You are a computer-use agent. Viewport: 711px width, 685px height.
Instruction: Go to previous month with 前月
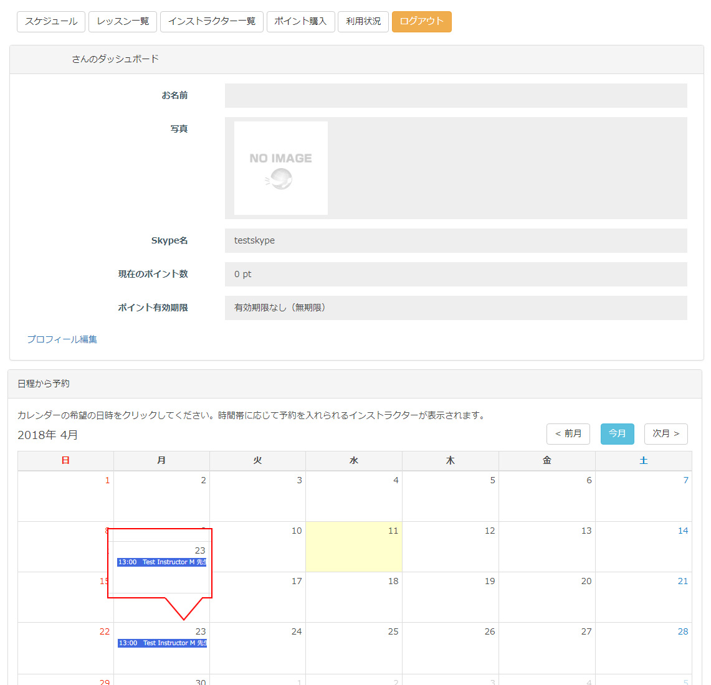pyautogui.click(x=568, y=433)
